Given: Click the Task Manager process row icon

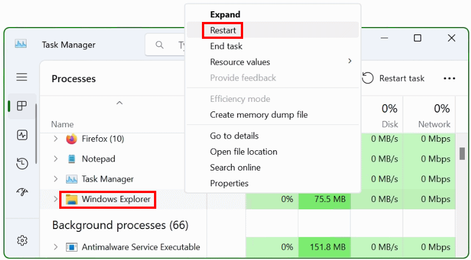Looking at the screenshot, I should pos(72,179).
